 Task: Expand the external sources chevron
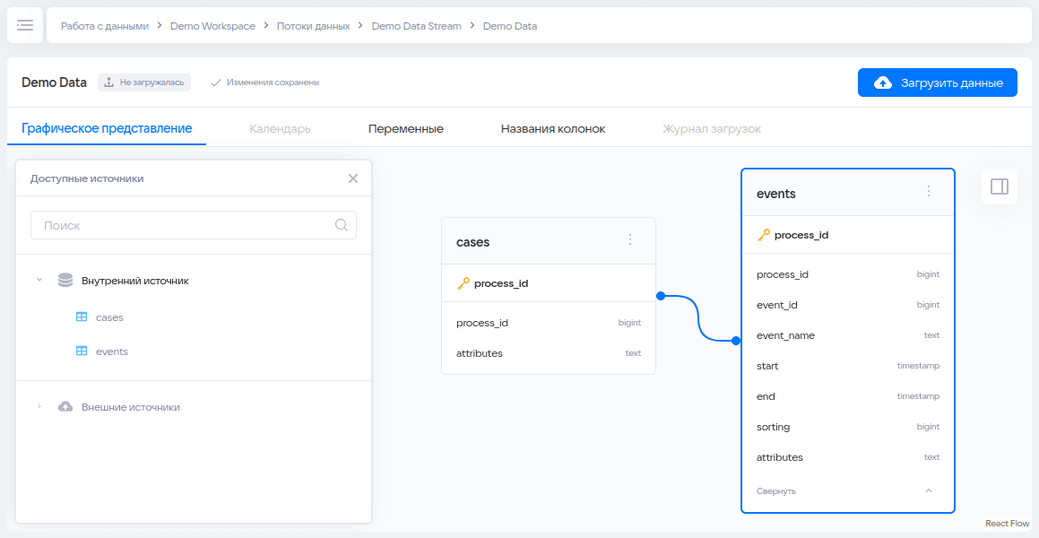(39, 407)
